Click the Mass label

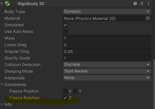10,38
